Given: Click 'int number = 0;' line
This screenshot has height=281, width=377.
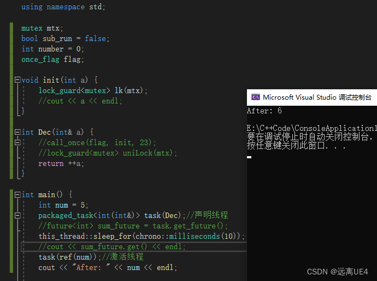Looking at the screenshot, I should pos(52,49).
